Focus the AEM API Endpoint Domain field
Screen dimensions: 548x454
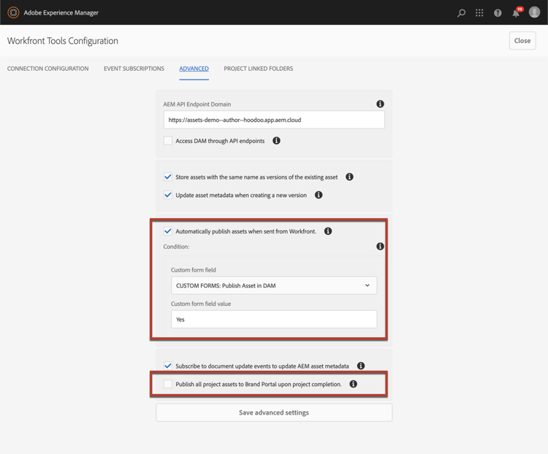274,120
